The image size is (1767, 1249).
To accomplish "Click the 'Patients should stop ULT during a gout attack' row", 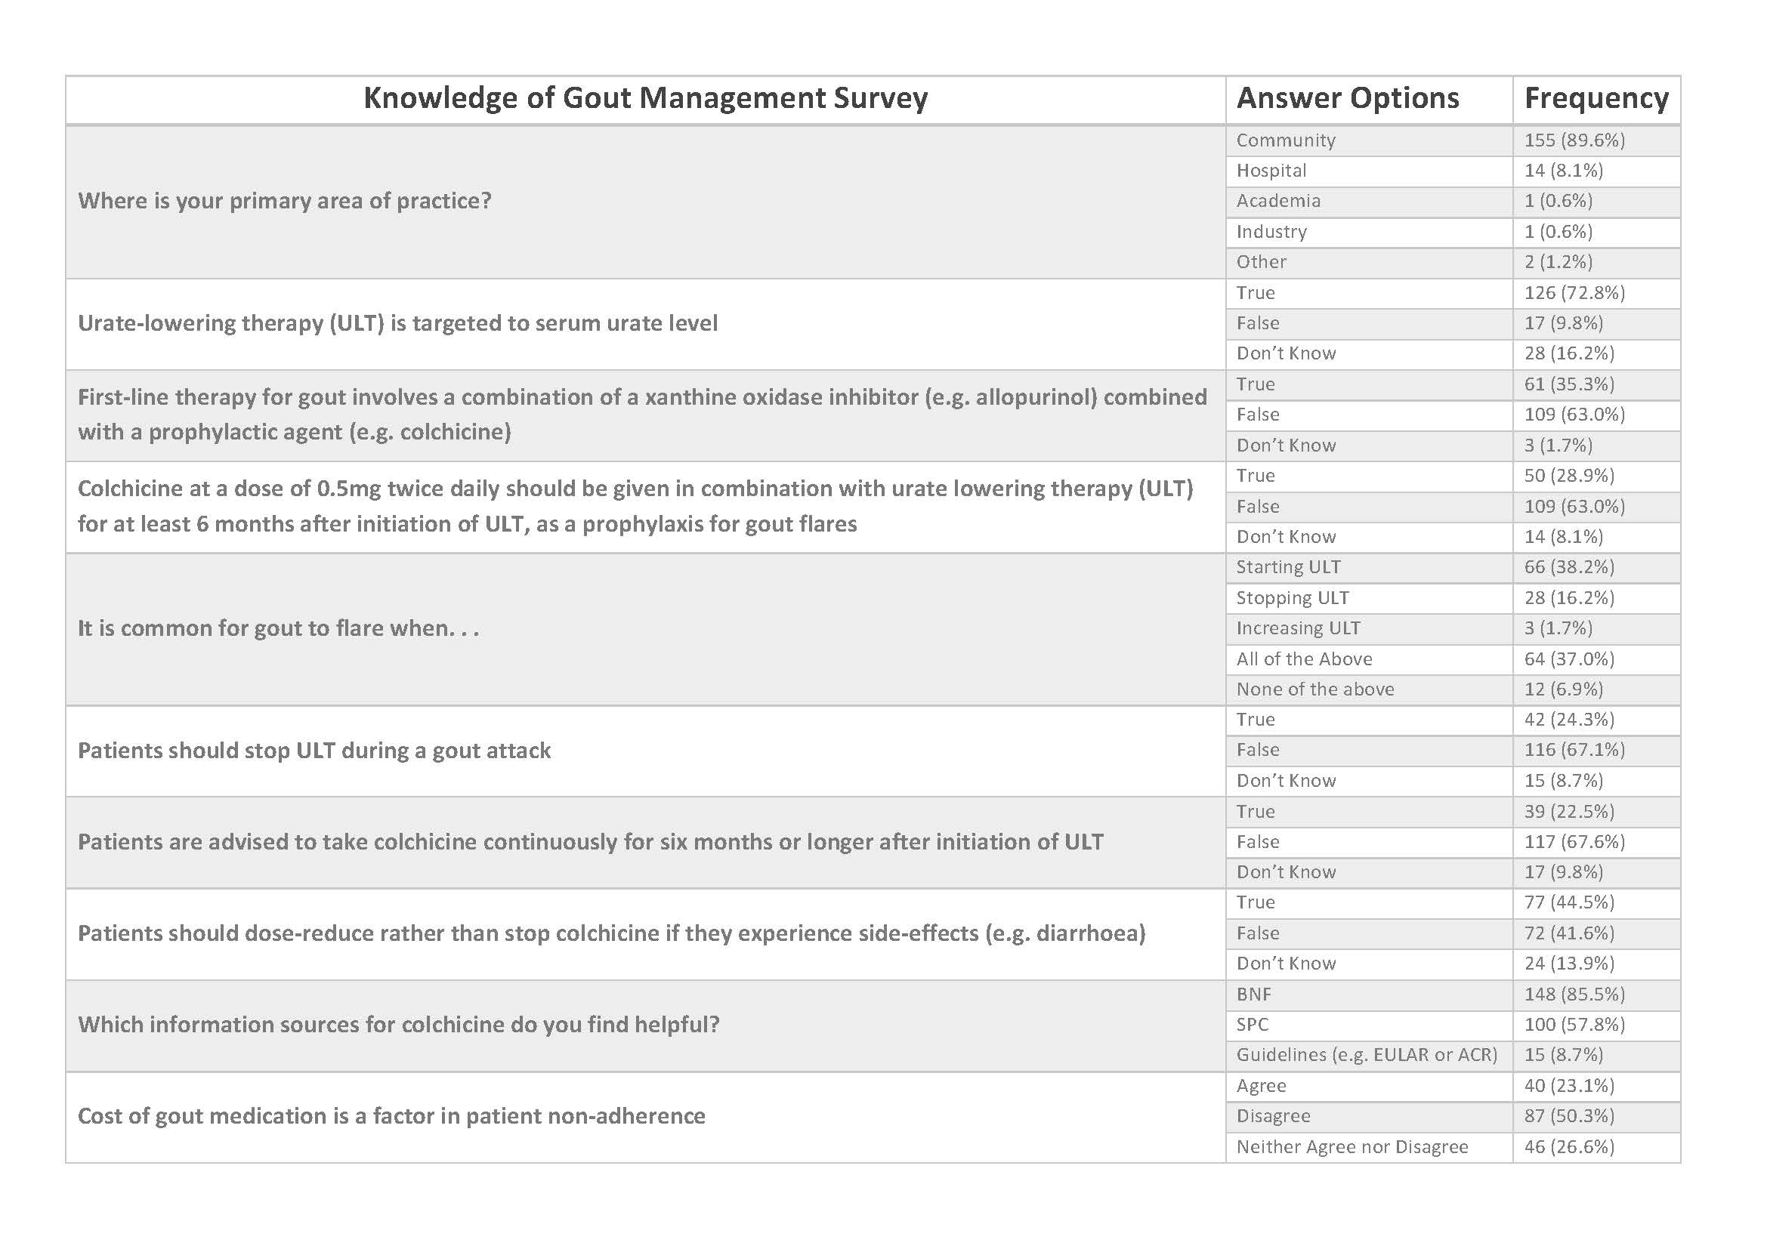I will (x=314, y=751).
